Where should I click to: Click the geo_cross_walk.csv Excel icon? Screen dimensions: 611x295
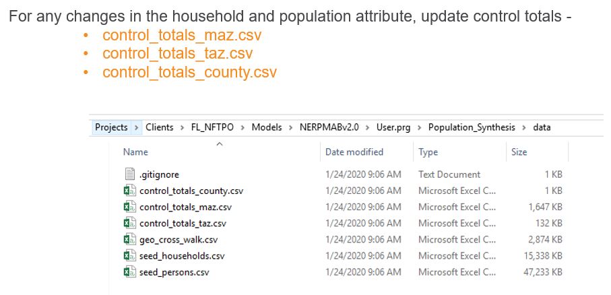coord(130,239)
